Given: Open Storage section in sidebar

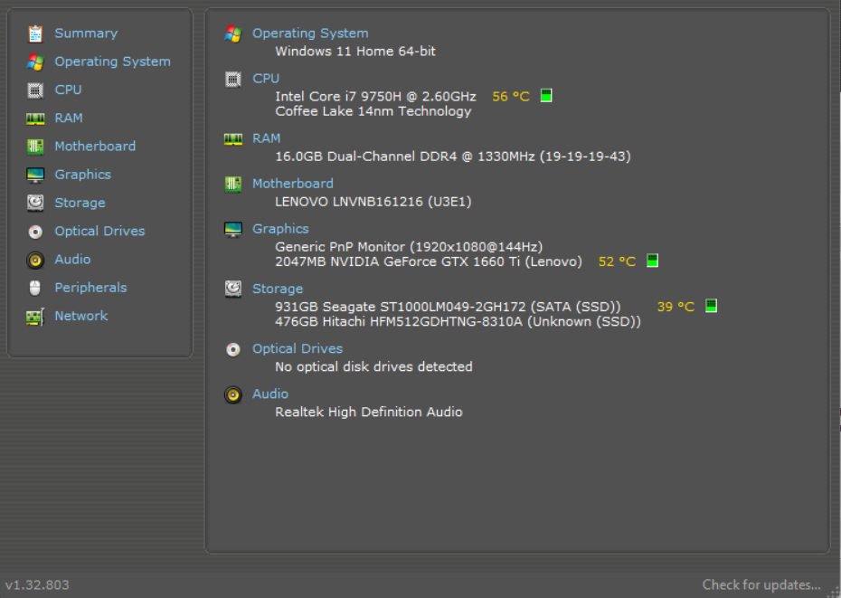Looking at the screenshot, I should tap(80, 203).
